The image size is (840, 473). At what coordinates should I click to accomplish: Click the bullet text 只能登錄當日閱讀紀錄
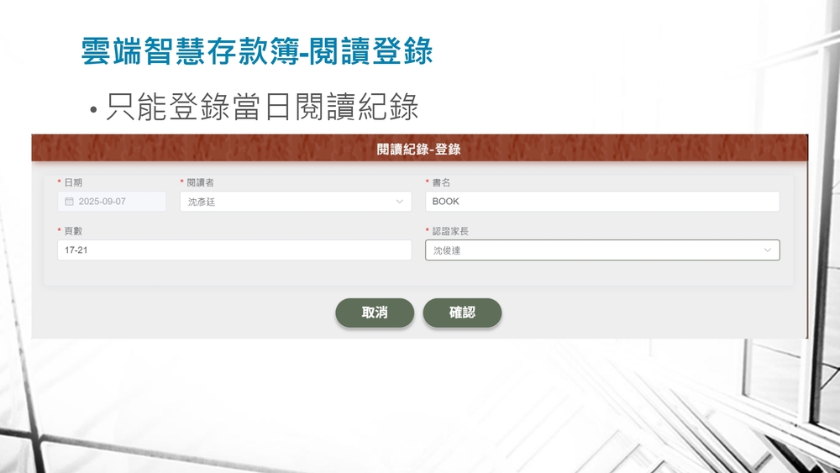pos(262,108)
